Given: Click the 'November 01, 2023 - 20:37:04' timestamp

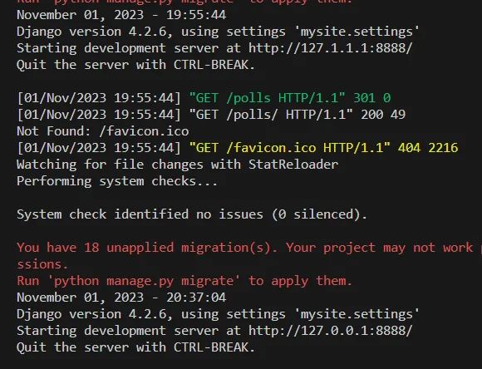Looking at the screenshot, I should click(121, 298).
